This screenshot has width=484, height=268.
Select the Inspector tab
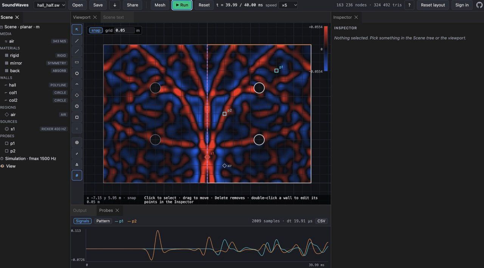point(343,17)
